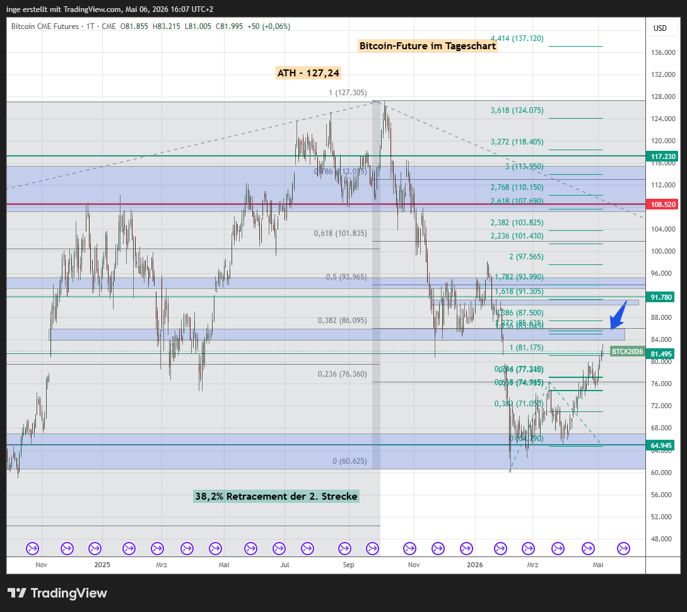Select the red 108.520 price label
This screenshot has height=612, width=687.
click(663, 204)
